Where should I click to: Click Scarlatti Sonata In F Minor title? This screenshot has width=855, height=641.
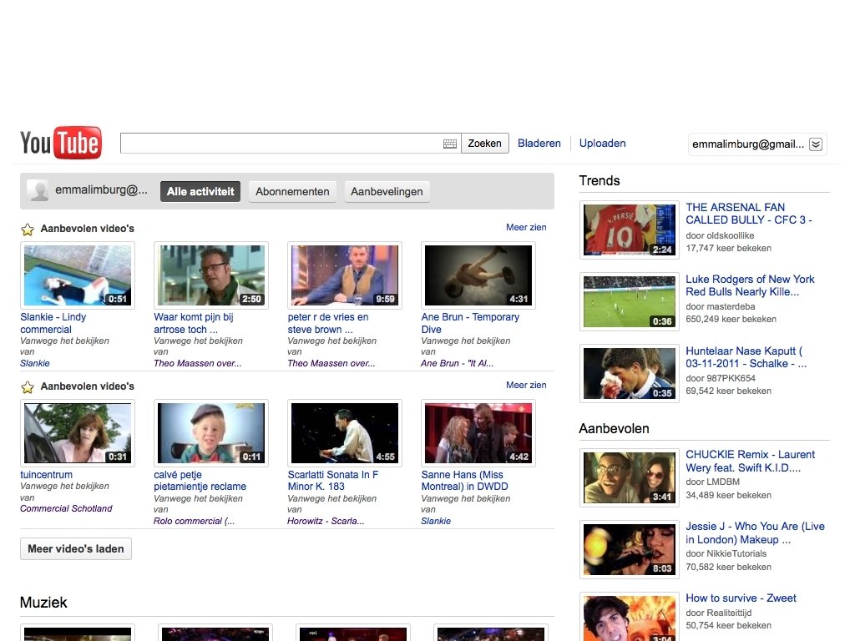[x=332, y=480]
